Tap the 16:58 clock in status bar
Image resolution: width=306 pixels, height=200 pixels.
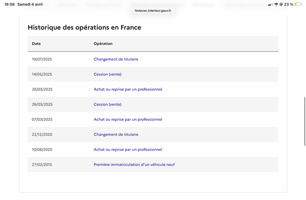[x=9, y=5]
